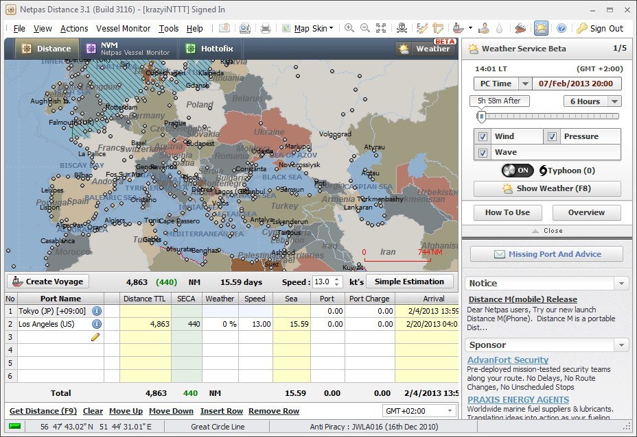Click the person-in-hand icon in the toolbar
This screenshot has width=637, height=437.
click(484, 28)
